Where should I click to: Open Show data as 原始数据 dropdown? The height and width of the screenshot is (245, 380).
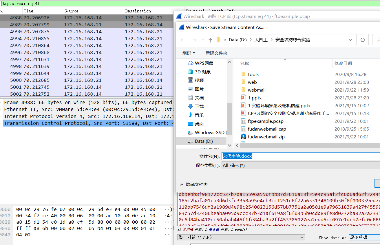click(x=364, y=237)
